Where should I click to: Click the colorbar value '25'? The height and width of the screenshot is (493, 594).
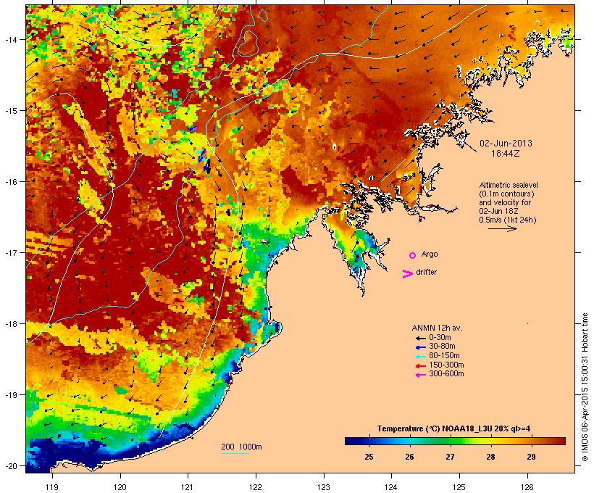click(x=369, y=457)
